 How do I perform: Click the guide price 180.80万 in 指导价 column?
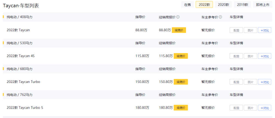142,108
